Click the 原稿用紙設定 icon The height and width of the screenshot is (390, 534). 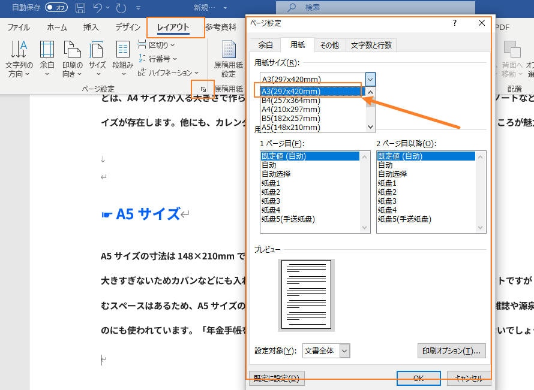[227, 57]
